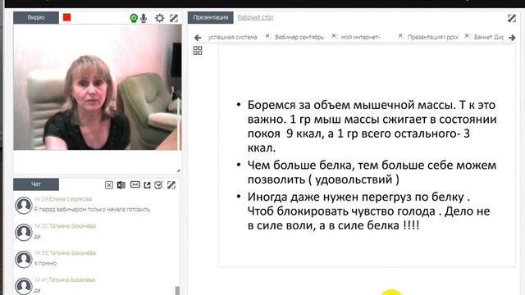
Task: Pop out the chat in a new window
Action: tap(147, 185)
